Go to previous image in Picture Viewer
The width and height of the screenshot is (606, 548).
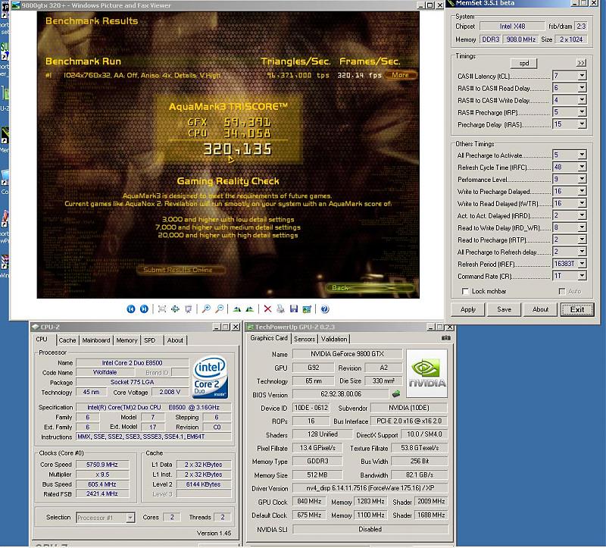[x=131, y=308]
